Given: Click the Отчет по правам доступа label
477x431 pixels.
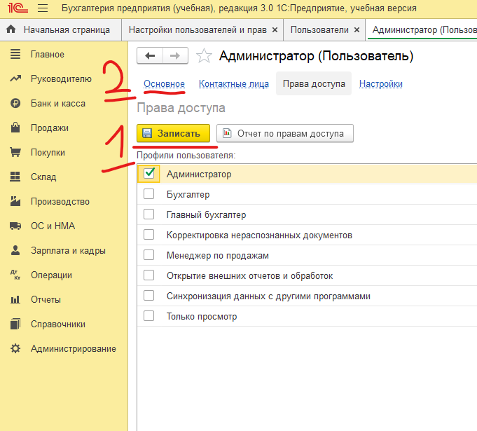Looking at the screenshot, I should pyautogui.click(x=291, y=133).
